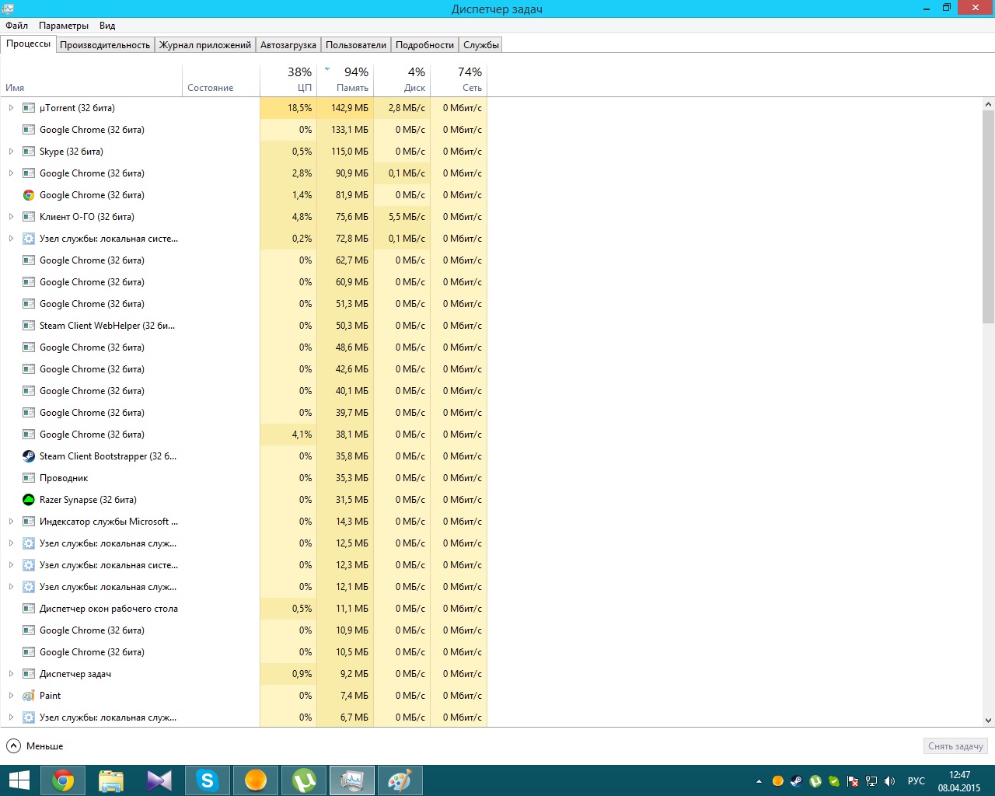Image resolution: width=995 pixels, height=796 pixels.
Task: Switch to Paint on the taskbar
Action: pyautogui.click(x=400, y=780)
